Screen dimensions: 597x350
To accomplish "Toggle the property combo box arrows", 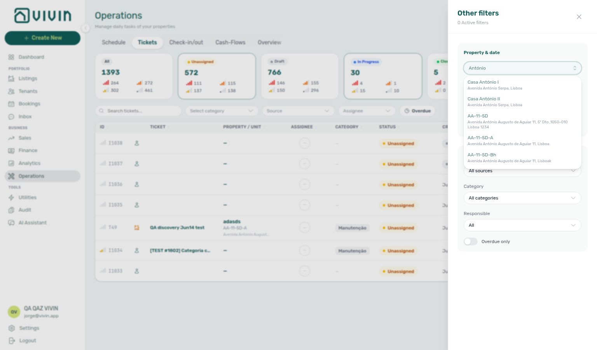I will coord(574,68).
